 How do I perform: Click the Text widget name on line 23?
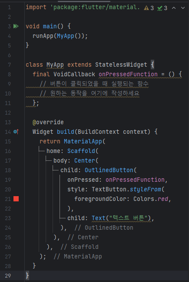tap(99, 218)
